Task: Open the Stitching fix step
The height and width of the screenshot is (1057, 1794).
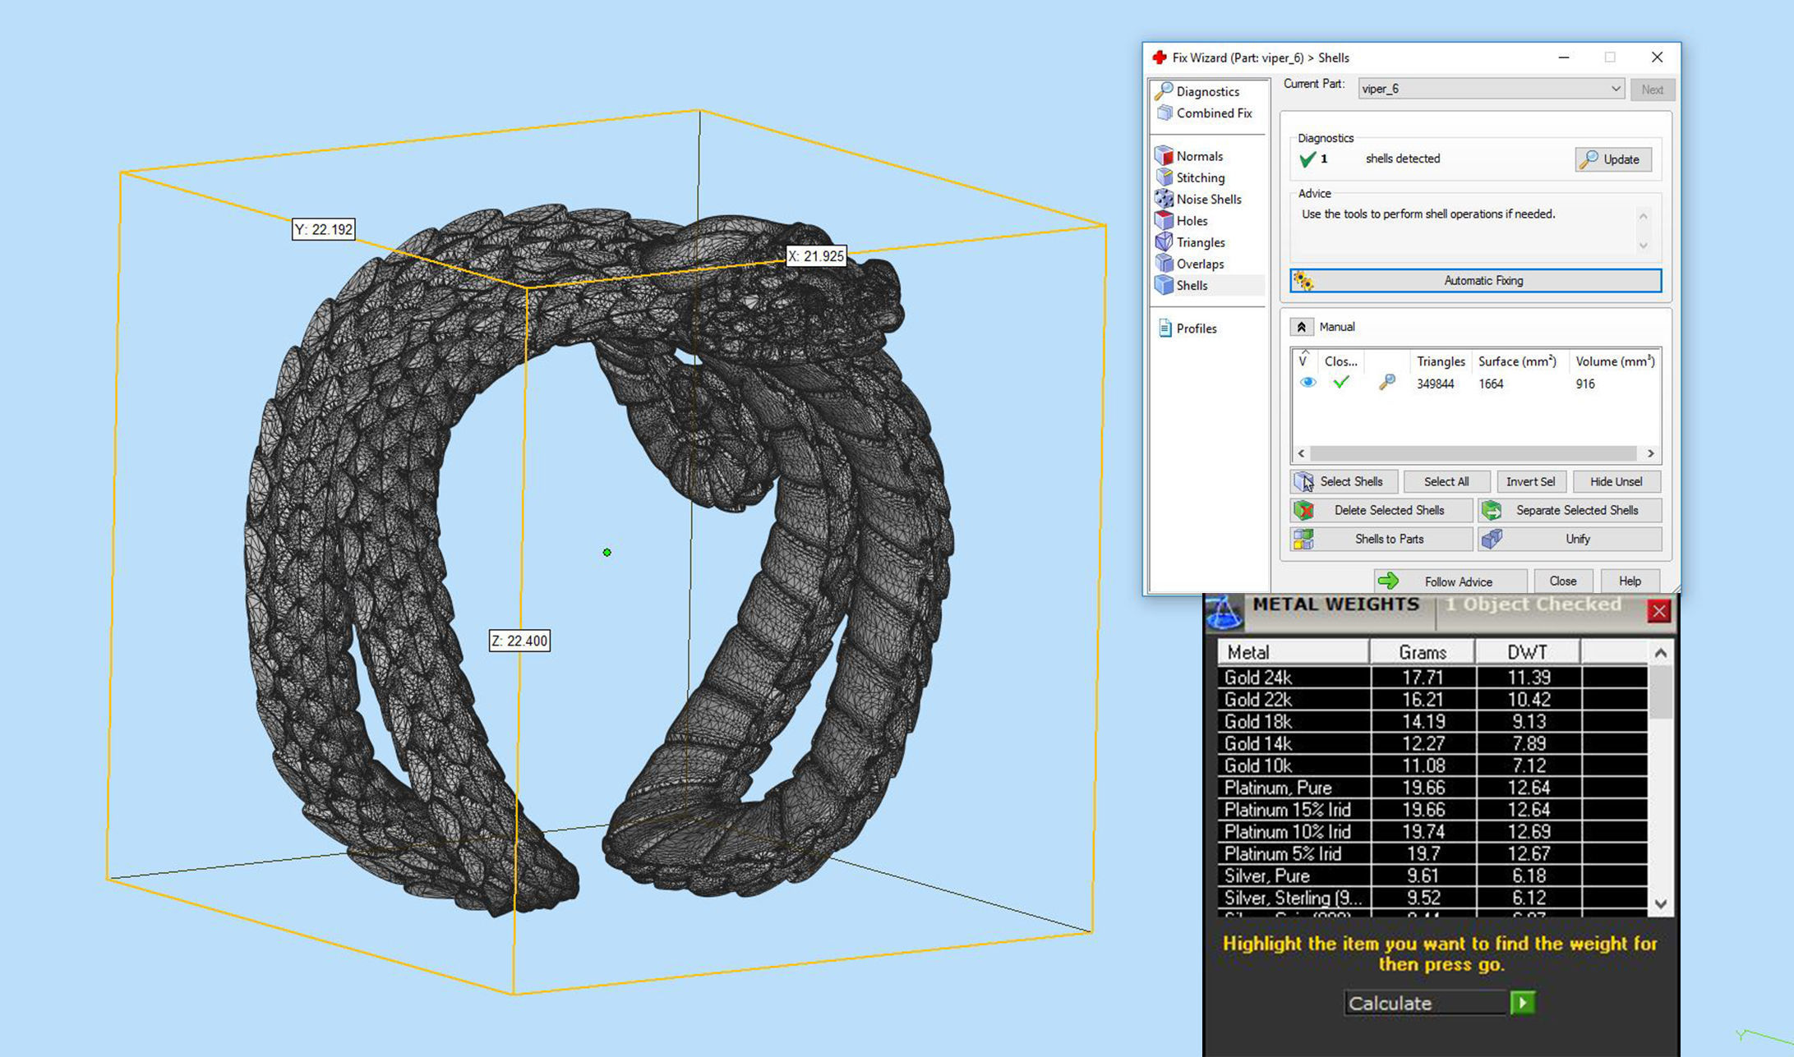Action: point(1191,177)
